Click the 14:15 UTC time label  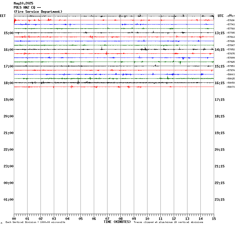(219, 50)
